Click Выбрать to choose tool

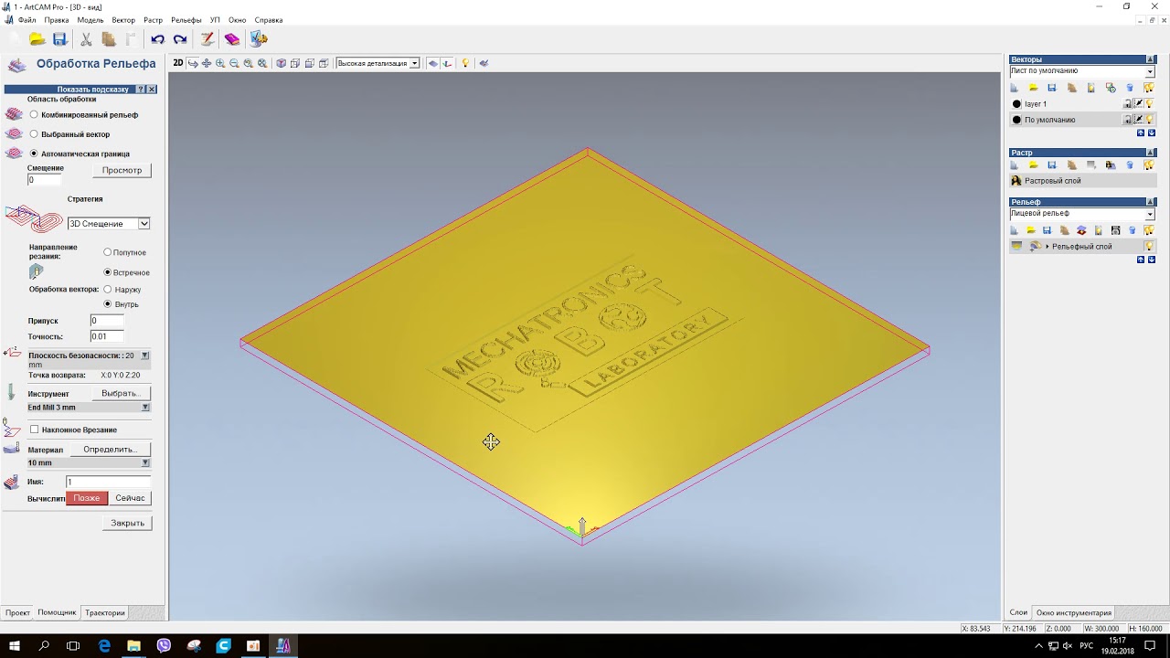pos(120,393)
